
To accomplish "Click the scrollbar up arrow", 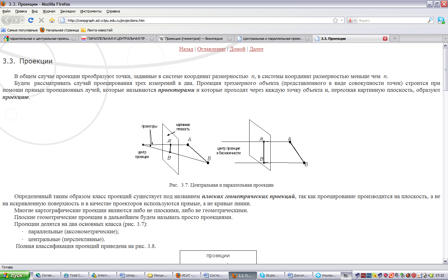I will [x=445, y=46].
